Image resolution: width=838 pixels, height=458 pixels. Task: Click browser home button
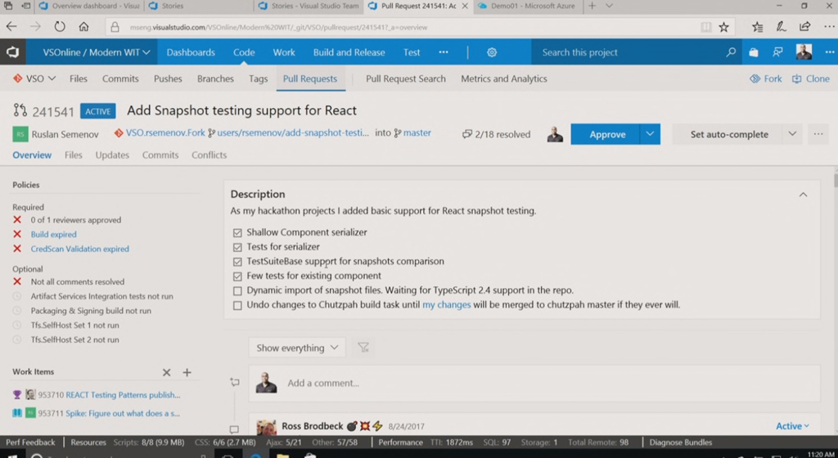(84, 27)
